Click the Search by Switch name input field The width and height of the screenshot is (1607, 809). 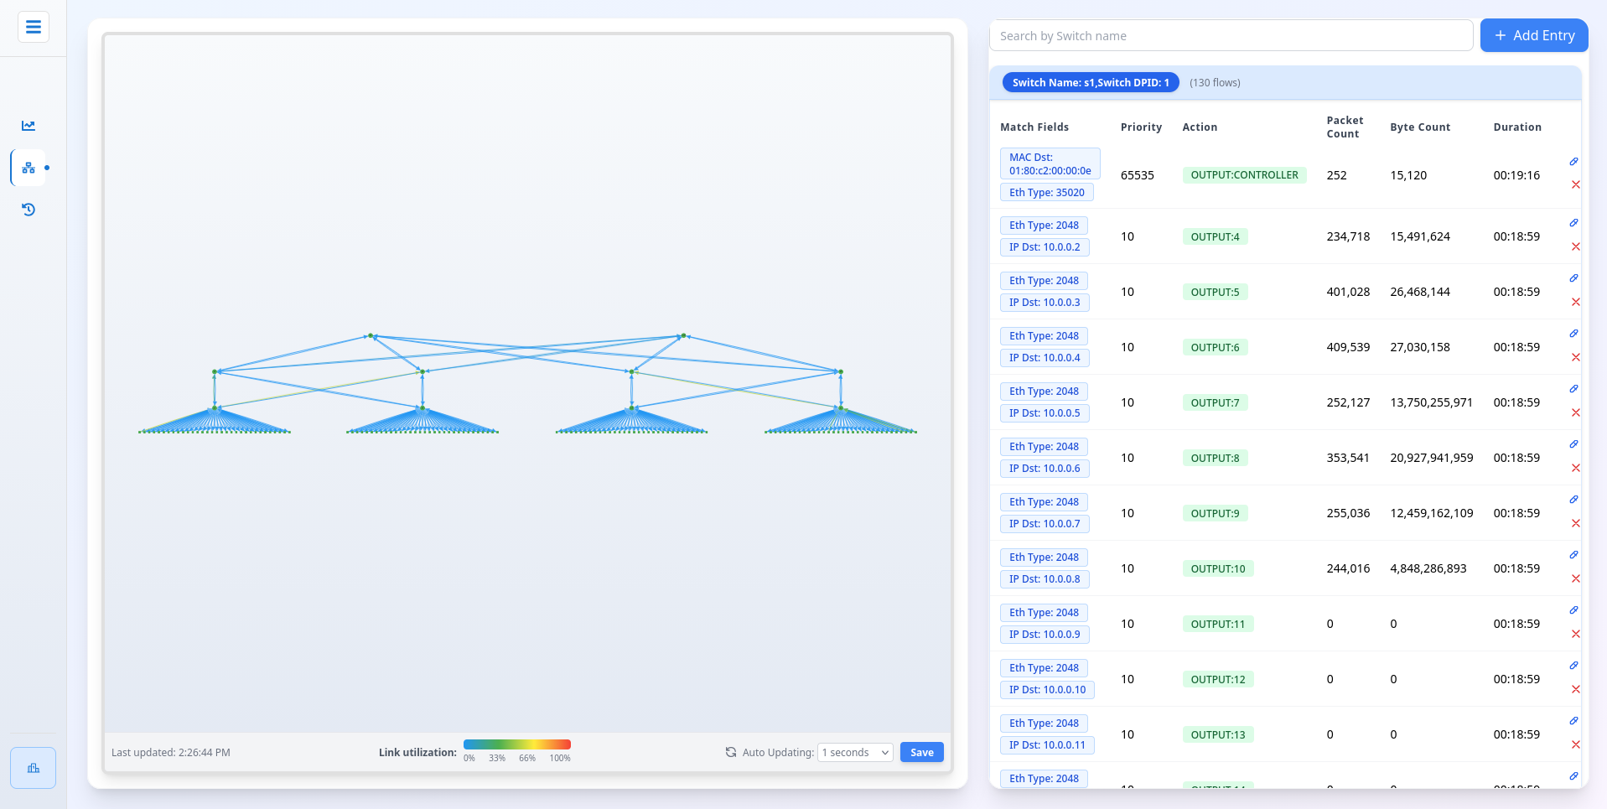(1231, 35)
